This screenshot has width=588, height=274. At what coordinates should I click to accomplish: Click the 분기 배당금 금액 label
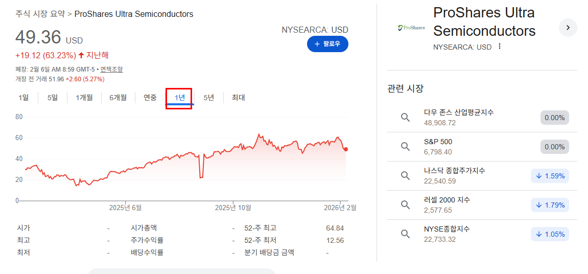(x=269, y=253)
